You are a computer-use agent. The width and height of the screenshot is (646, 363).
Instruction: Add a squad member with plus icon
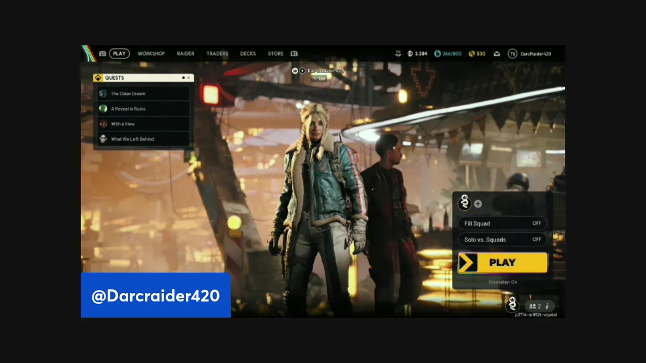pyautogui.click(x=478, y=204)
